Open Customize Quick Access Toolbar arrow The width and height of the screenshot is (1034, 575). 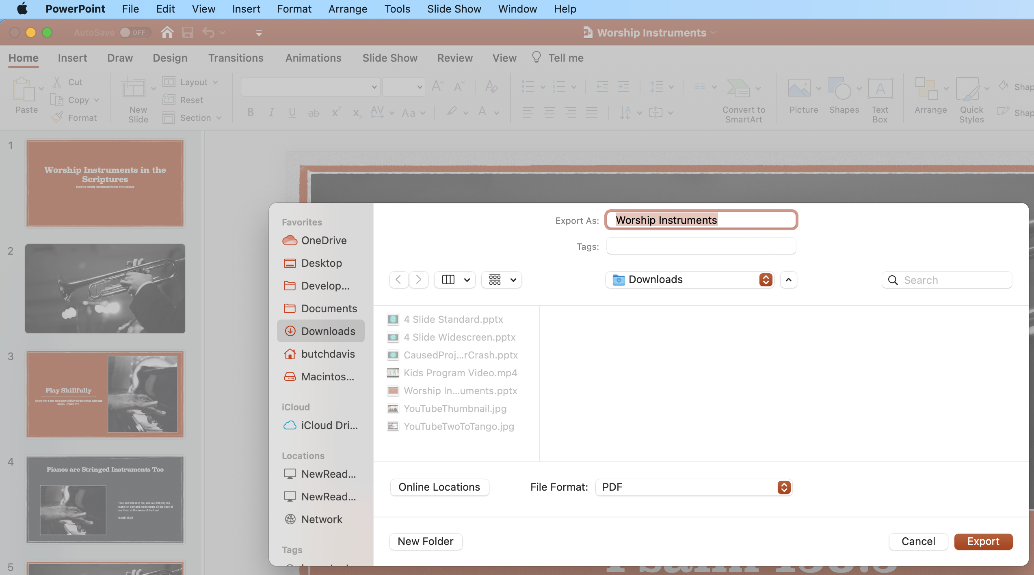tap(259, 33)
